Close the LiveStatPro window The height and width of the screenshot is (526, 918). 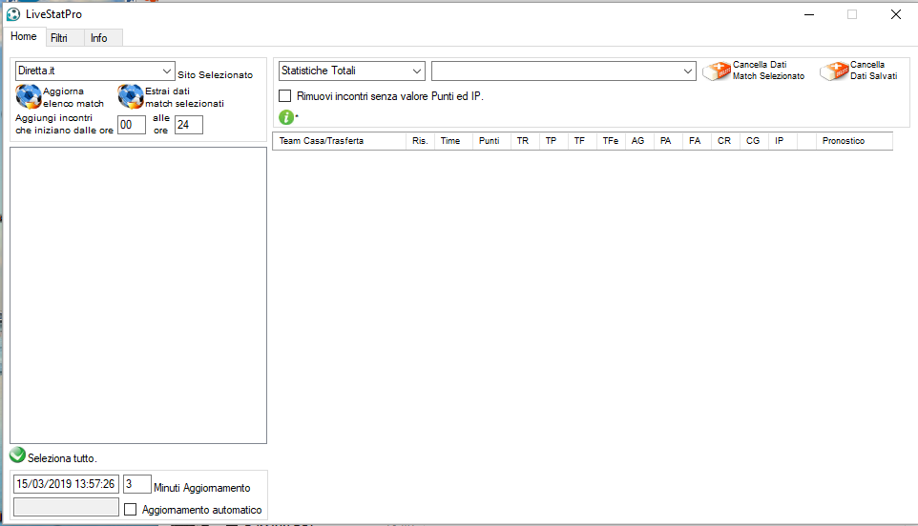[896, 14]
